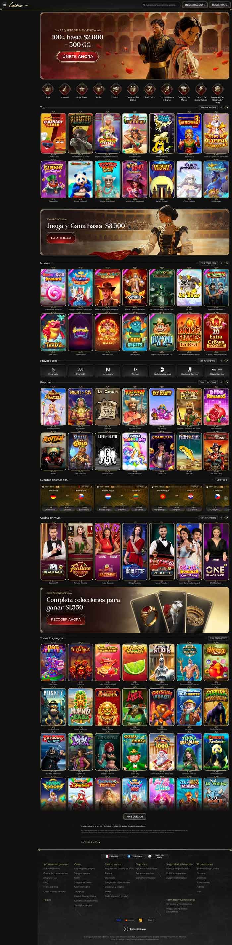Open the Compra De Bono gift icon
The height and width of the screenshot is (945, 232).
[133, 89]
